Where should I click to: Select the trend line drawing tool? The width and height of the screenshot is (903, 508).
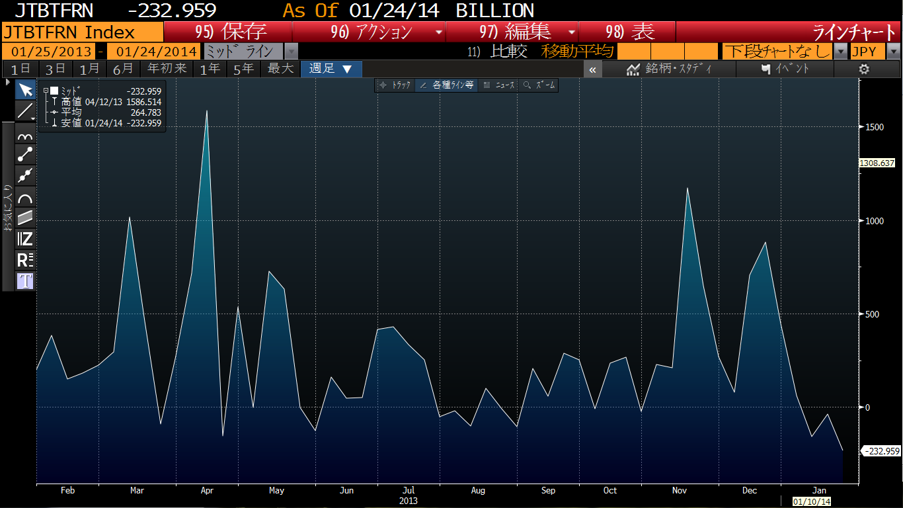pos(25,111)
